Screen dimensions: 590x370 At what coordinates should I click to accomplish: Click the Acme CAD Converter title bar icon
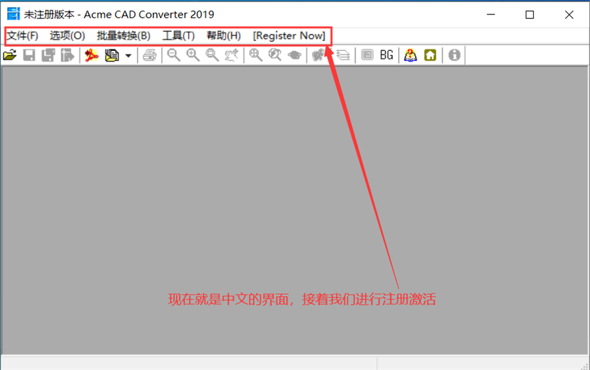(x=13, y=14)
